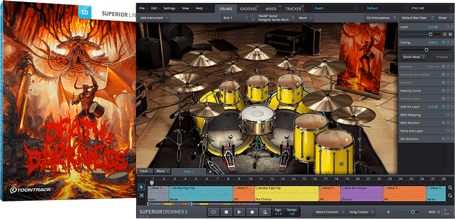Zoom in on the song track
Viewport: 455px width, 220px height.
[x=450, y=188]
